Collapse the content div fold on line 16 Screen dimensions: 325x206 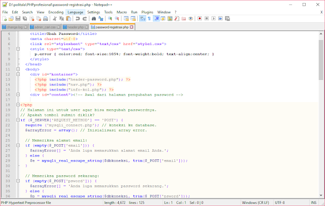point(18,95)
